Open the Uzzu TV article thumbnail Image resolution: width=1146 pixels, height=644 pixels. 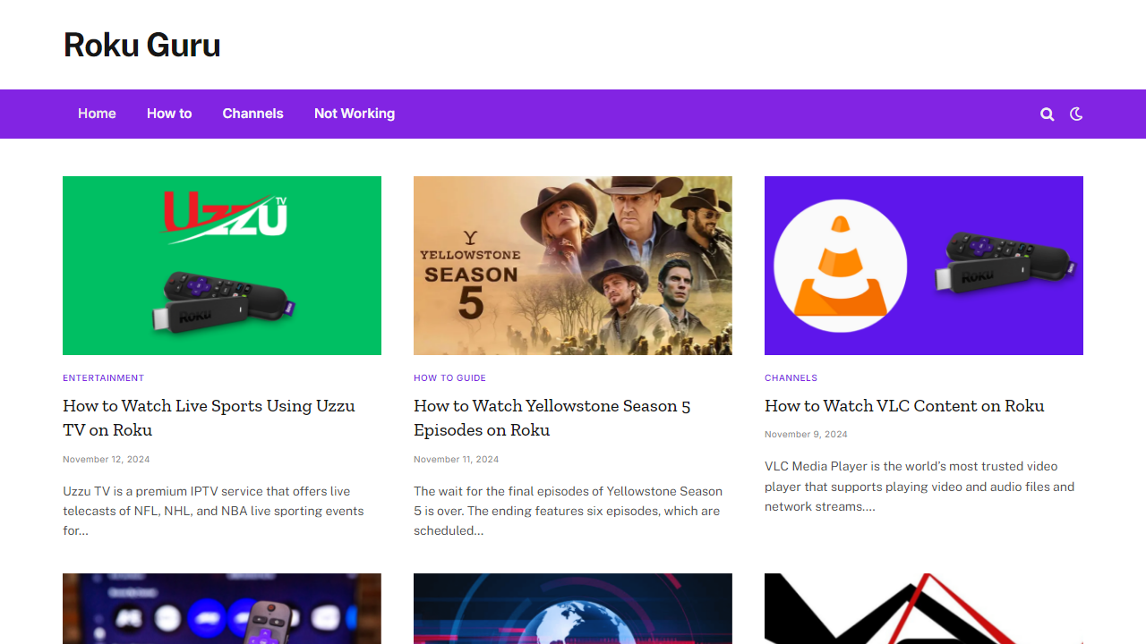[221, 265]
